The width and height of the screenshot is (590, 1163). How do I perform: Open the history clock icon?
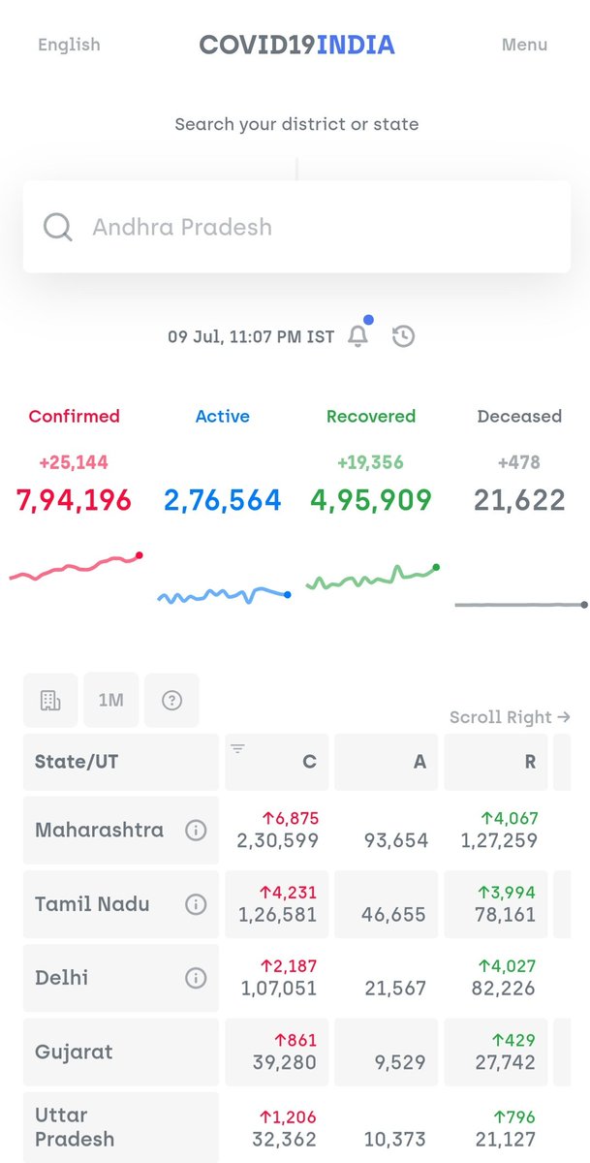(403, 336)
